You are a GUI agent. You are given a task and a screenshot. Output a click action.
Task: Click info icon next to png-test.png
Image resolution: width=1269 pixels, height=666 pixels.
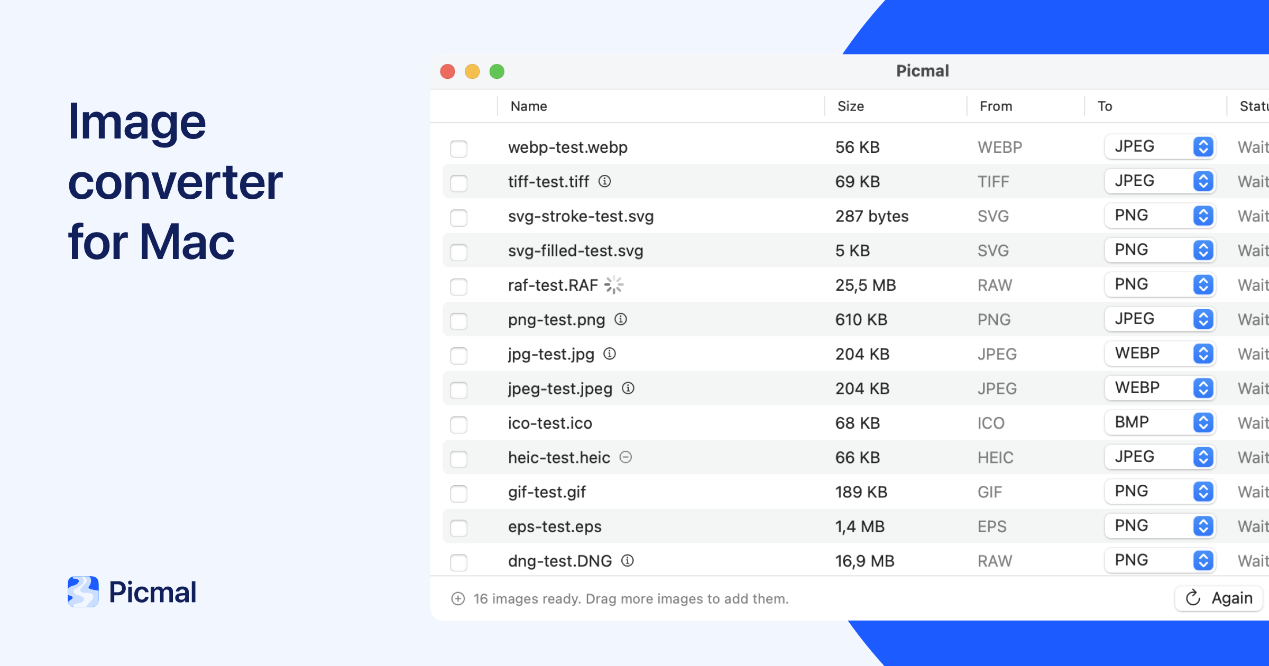point(621,319)
